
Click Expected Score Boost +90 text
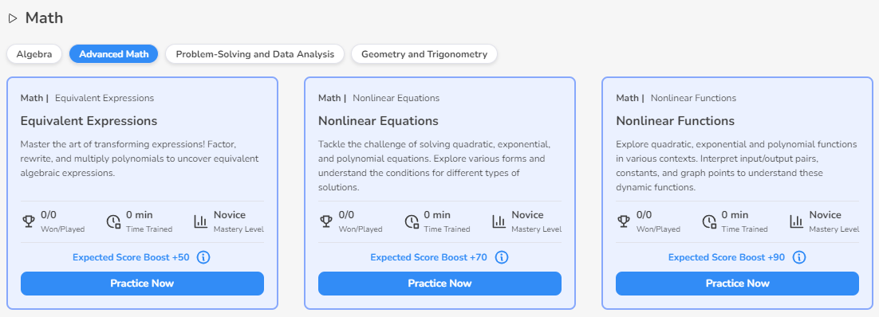(x=727, y=257)
